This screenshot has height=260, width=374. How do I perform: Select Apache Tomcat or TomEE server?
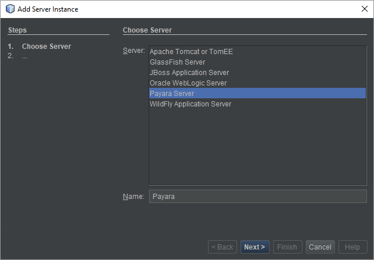point(257,52)
